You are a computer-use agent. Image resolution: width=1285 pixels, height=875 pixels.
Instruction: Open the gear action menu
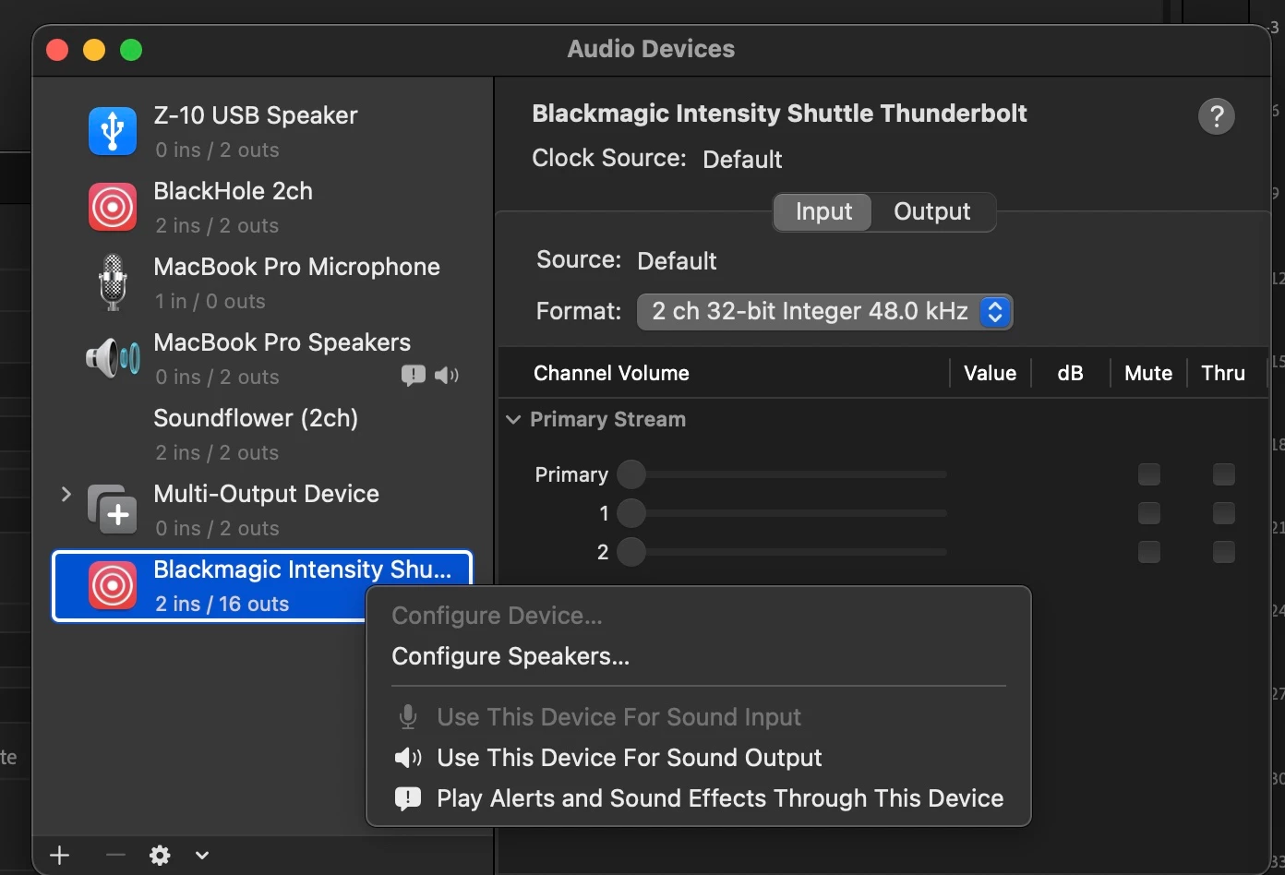(160, 856)
